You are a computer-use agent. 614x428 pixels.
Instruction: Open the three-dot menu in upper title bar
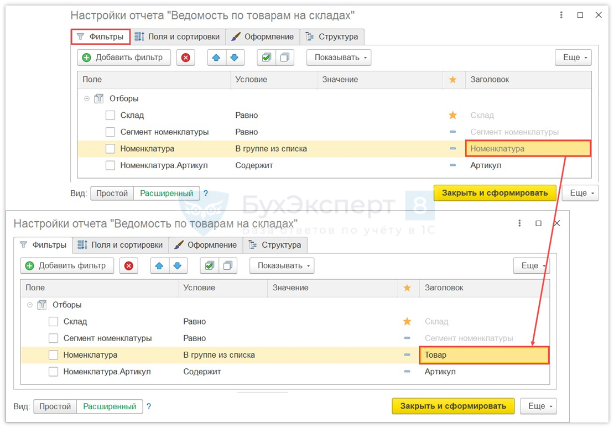[x=561, y=15]
